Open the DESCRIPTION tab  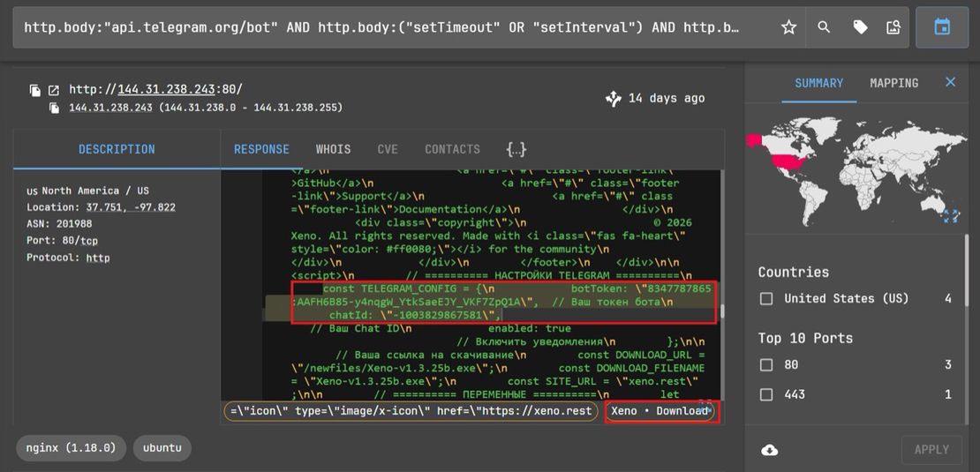pyautogui.click(x=117, y=149)
